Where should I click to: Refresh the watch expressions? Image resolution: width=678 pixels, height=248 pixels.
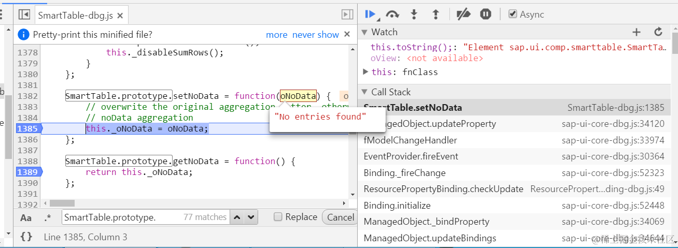click(x=658, y=32)
